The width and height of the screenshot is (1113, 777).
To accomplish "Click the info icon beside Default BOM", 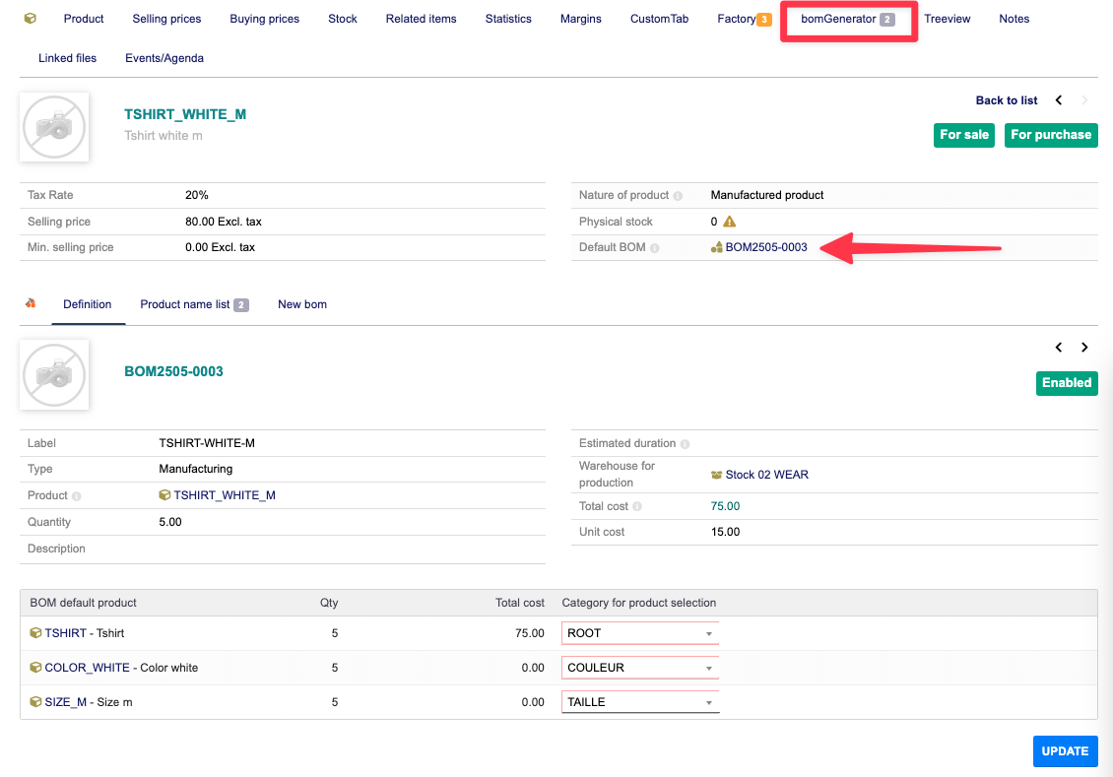I will (x=655, y=248).
